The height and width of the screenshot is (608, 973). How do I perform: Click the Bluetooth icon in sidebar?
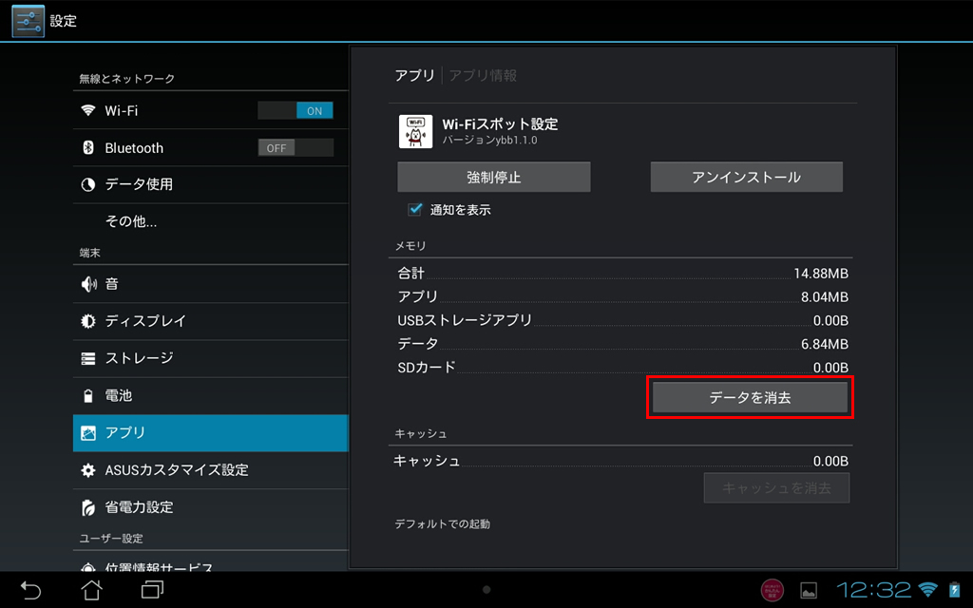tap(88, 147)
